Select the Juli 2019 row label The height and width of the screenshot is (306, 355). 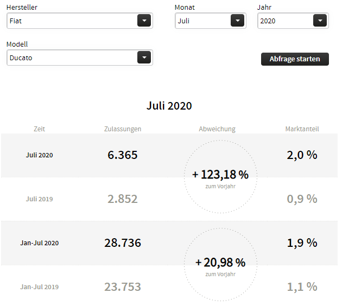click(39, 199)
